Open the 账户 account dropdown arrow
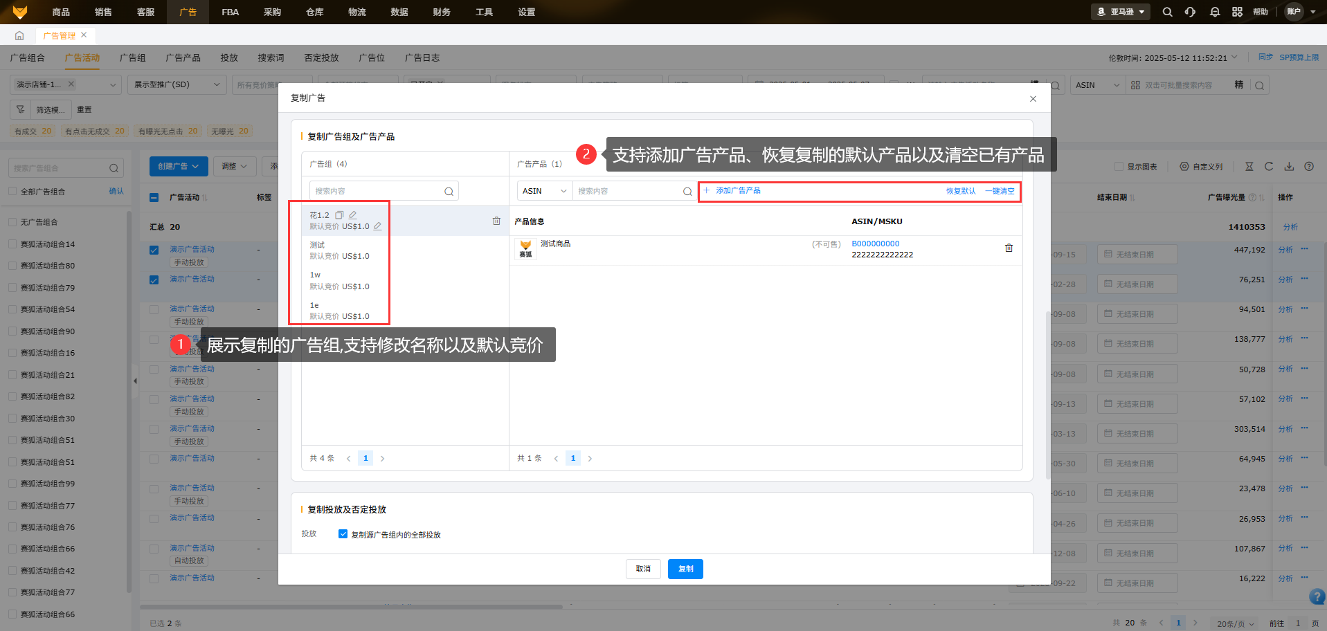 pyautogui.click(x=1312, y=12)
